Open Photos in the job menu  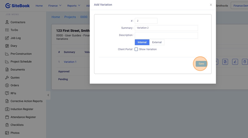(x=15, y=133)
